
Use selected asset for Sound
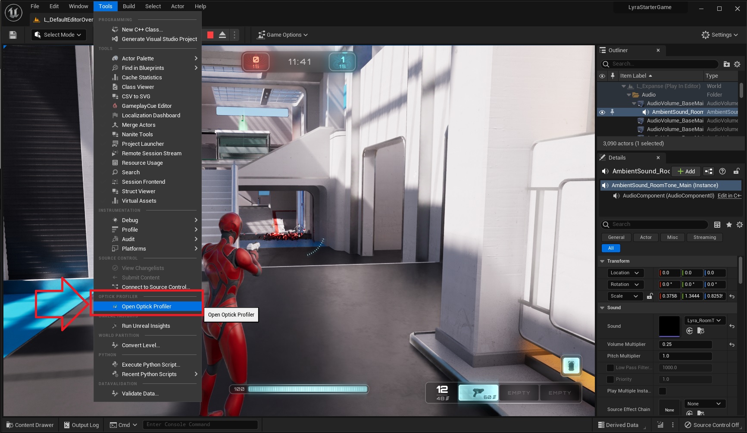690,331
